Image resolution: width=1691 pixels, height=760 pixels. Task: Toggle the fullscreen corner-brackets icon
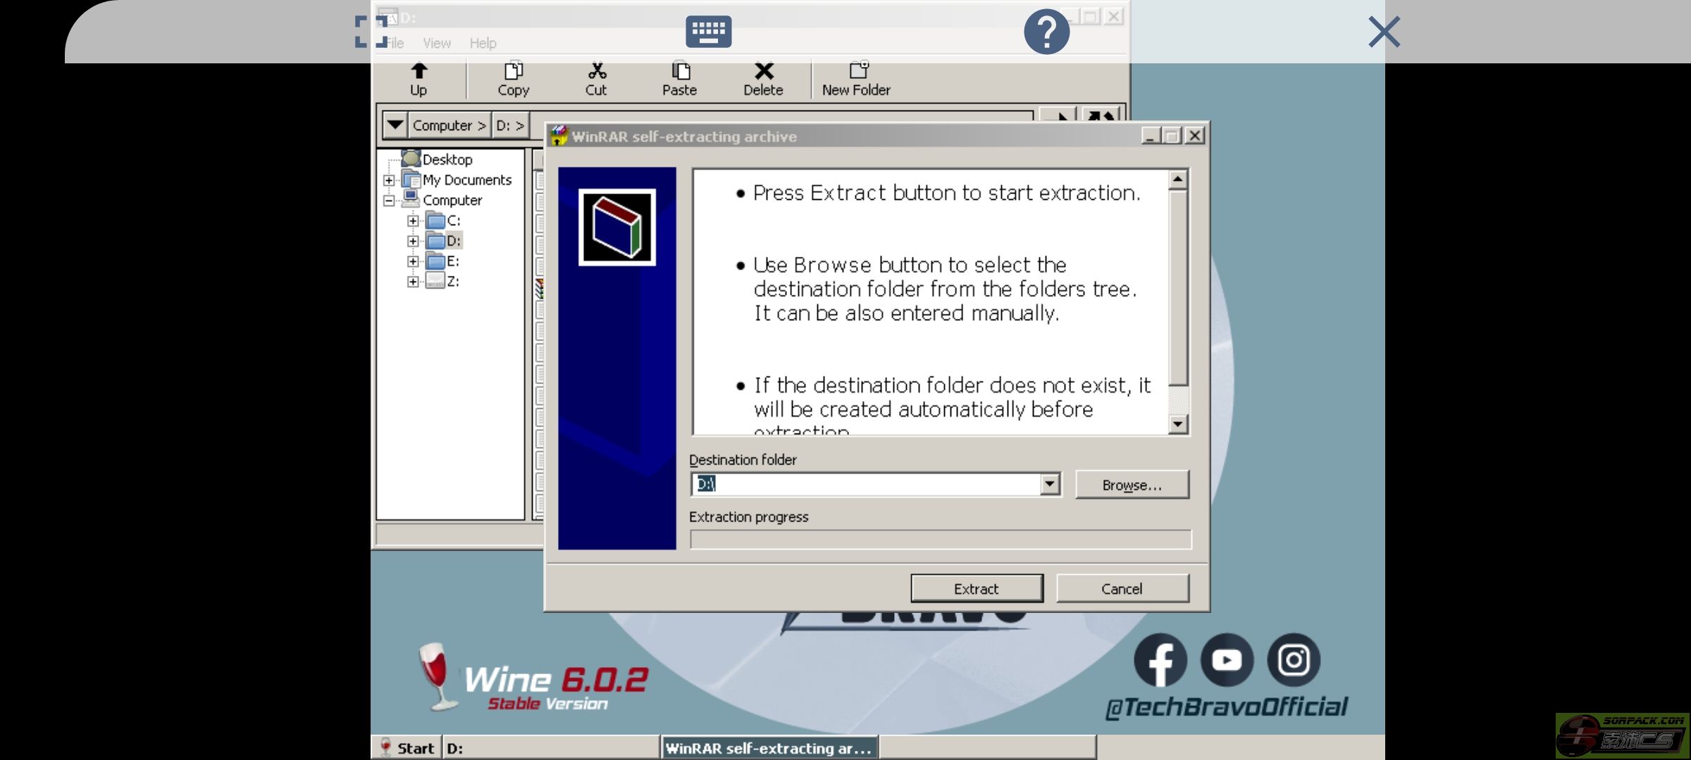(371, 32)
